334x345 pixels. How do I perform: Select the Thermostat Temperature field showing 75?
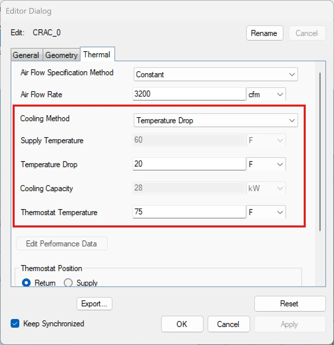(x=189, y=212)
